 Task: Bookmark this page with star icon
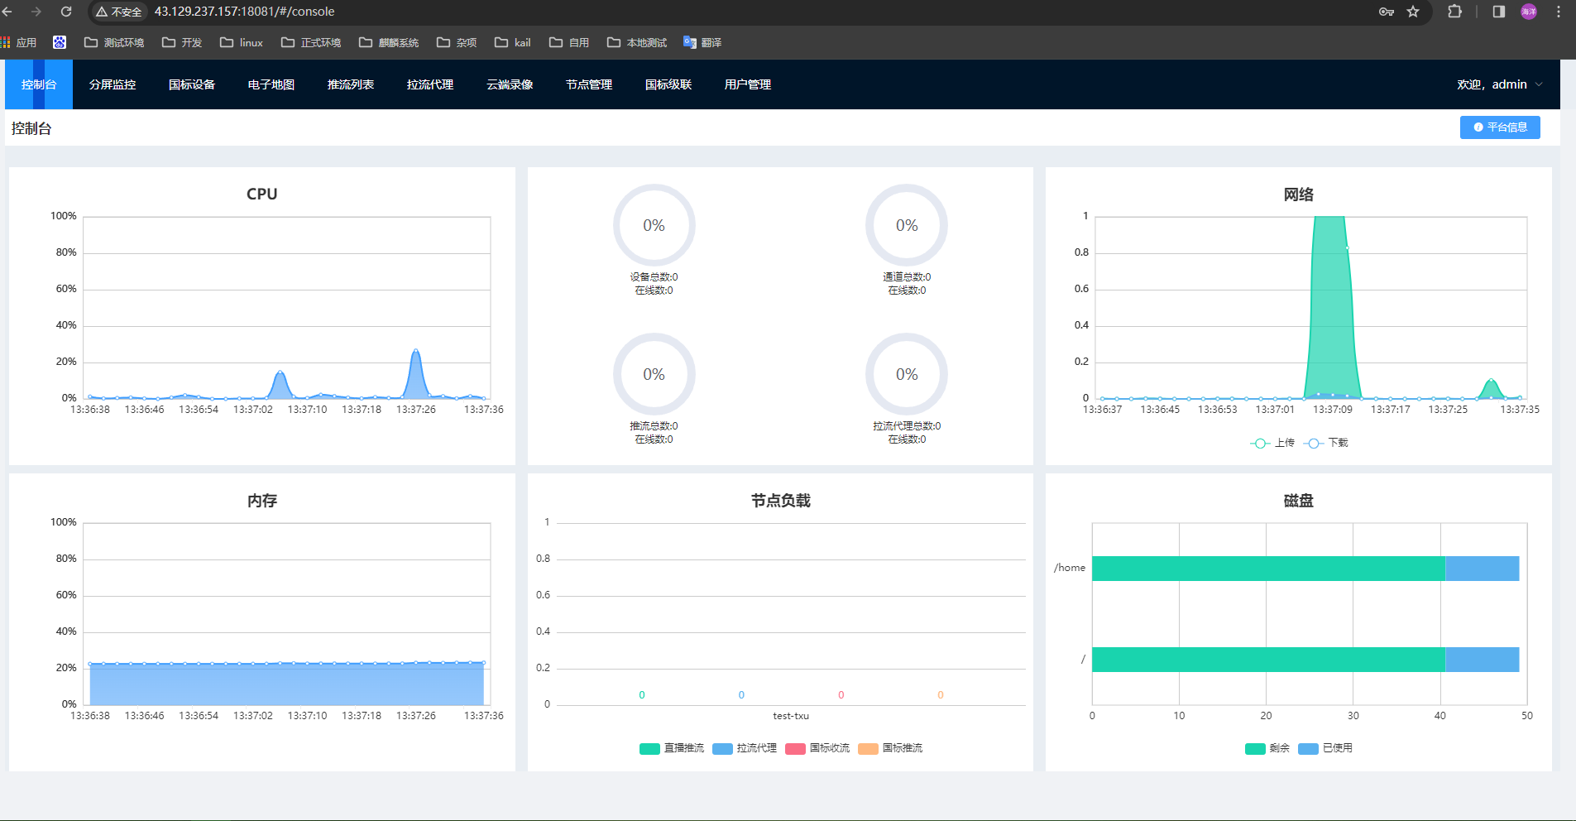click(1413, 12)
